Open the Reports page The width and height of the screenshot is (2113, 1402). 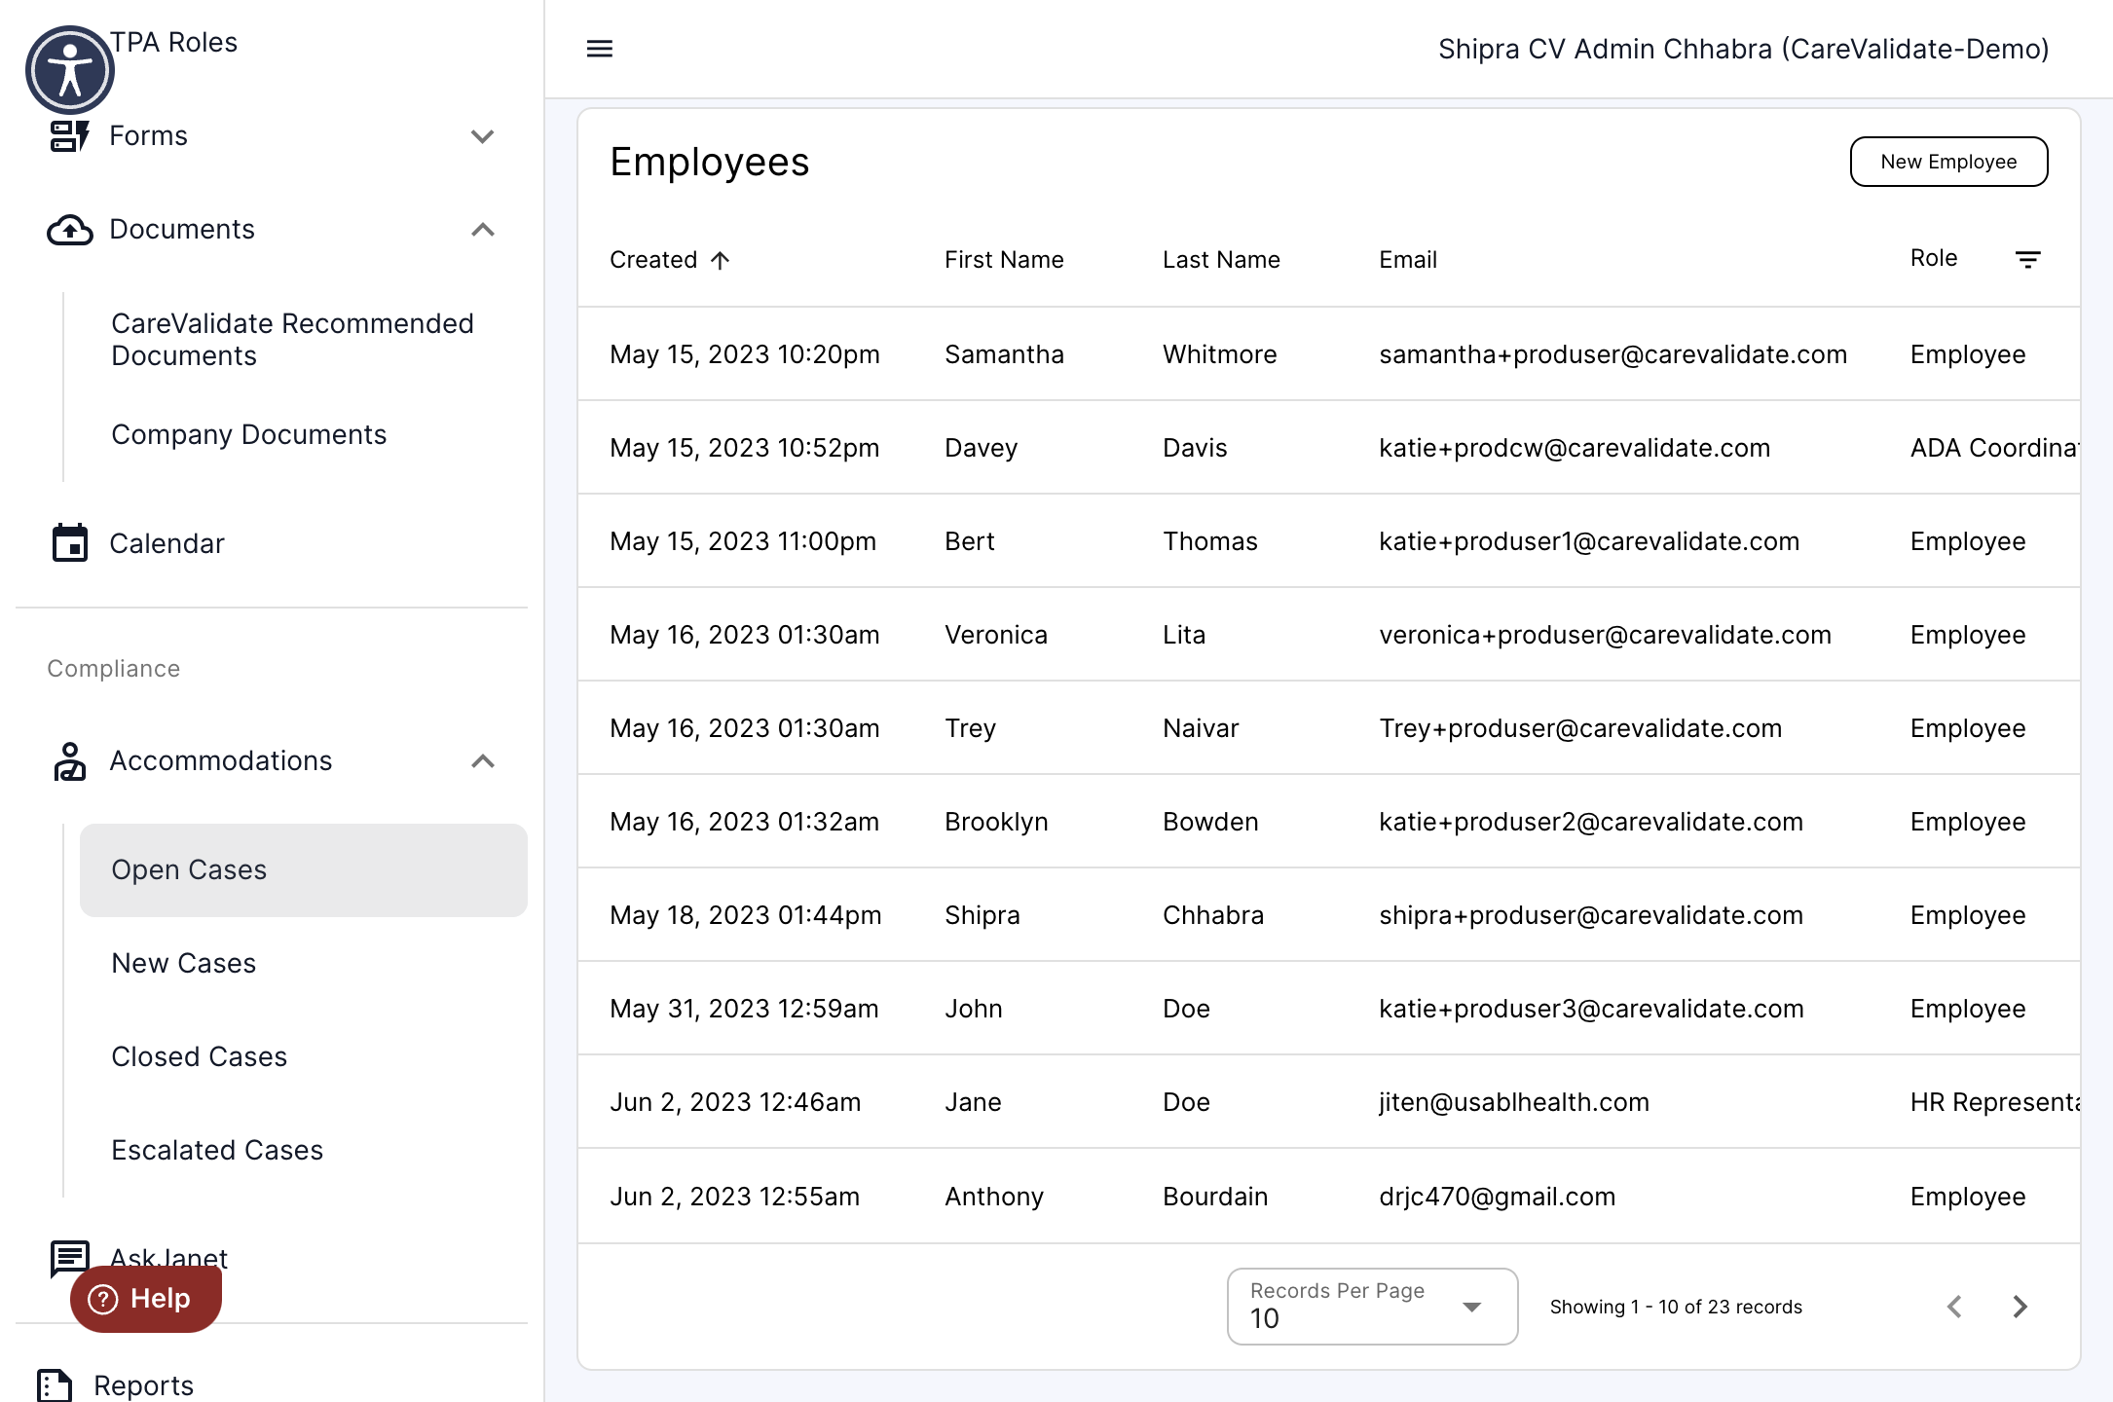click(x=144, y=1385)
